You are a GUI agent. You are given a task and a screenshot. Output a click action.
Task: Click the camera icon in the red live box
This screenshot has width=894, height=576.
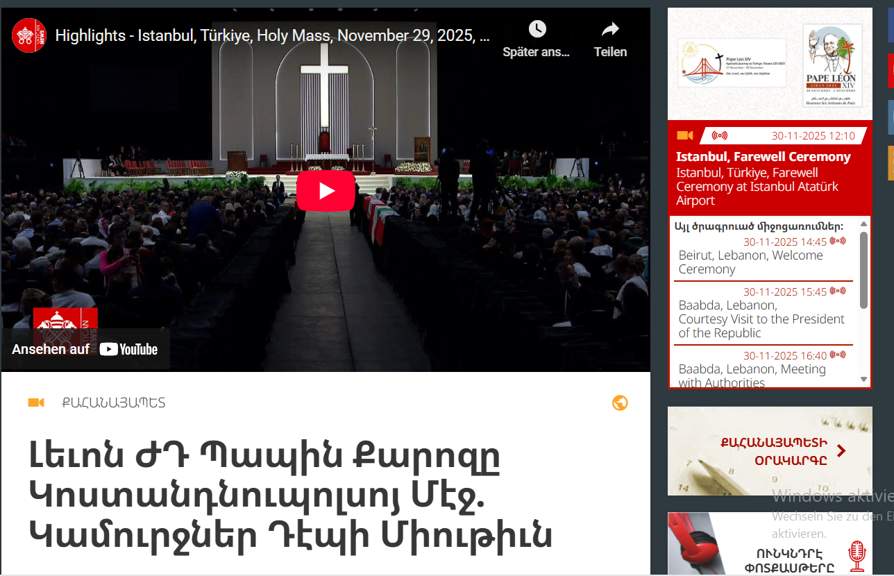tap(685, 135)
